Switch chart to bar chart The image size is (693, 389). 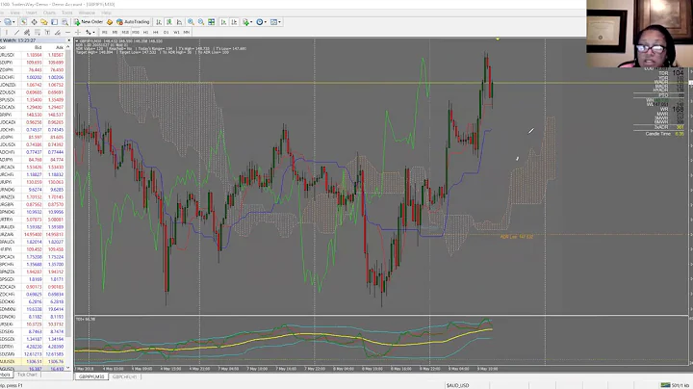159,21
